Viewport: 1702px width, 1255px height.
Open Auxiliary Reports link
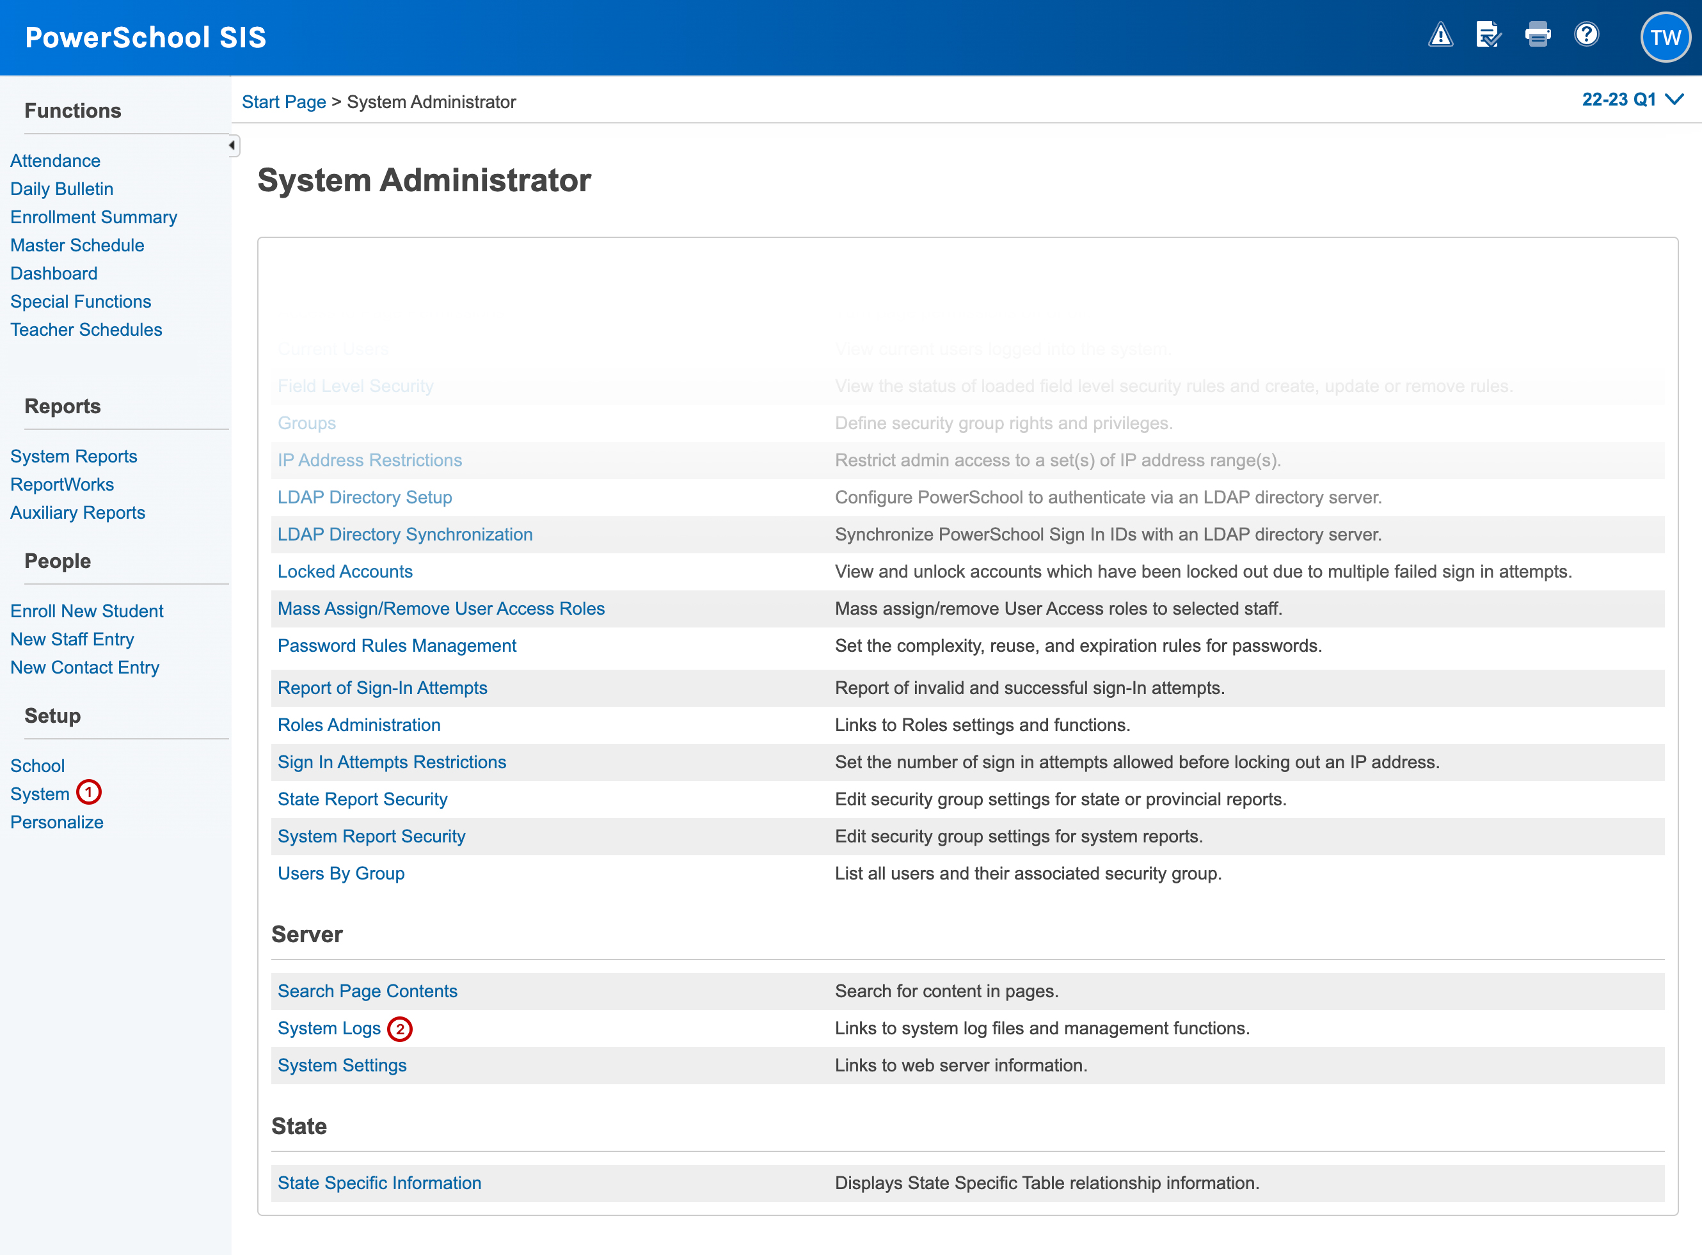point(77,513)
